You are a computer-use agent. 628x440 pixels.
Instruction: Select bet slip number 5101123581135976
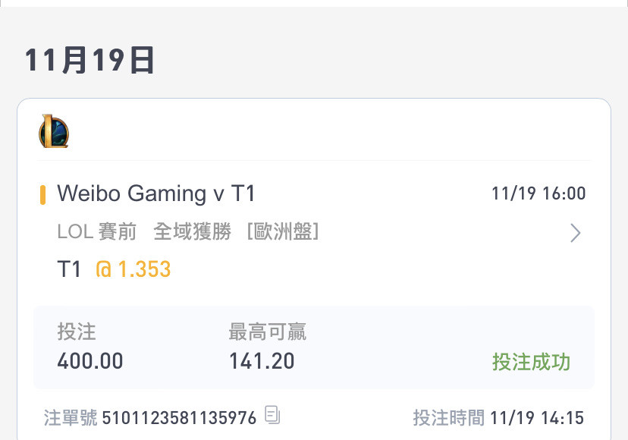[x=179, y=418]
